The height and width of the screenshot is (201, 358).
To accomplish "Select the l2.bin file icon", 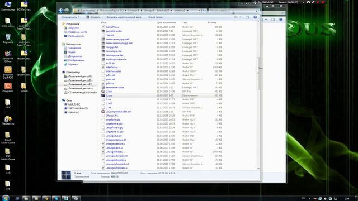I will (103, 92).
